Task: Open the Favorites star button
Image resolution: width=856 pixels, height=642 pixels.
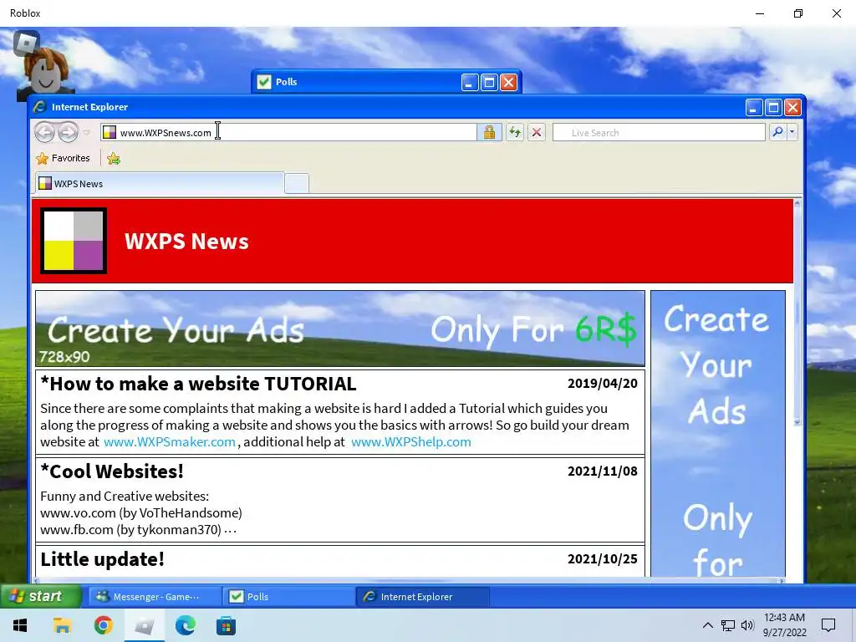Action: 63,158
